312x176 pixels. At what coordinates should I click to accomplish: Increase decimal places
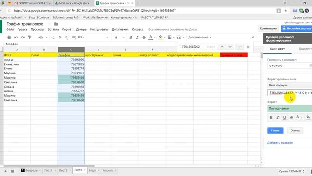[74, 37]
